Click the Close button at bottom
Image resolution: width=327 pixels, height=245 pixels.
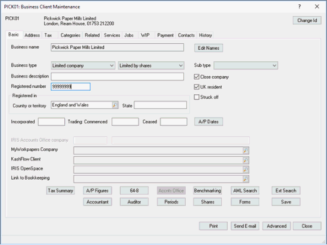[307, 226]
